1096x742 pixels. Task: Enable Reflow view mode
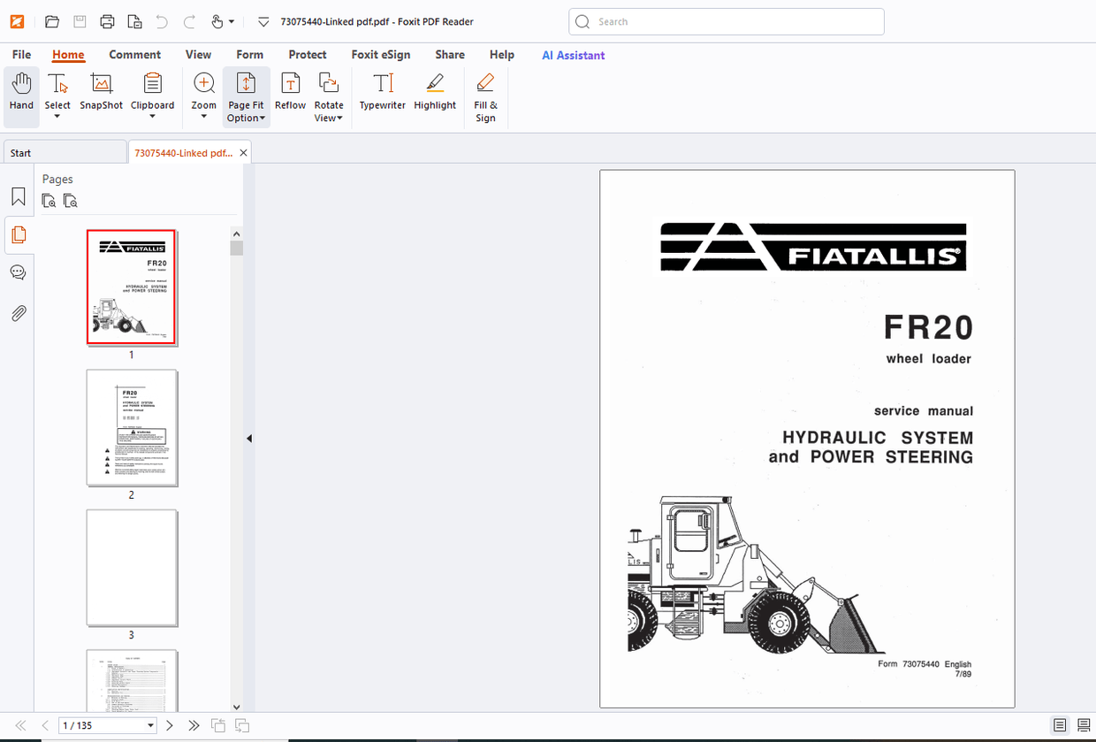click(x=290, y=93)
